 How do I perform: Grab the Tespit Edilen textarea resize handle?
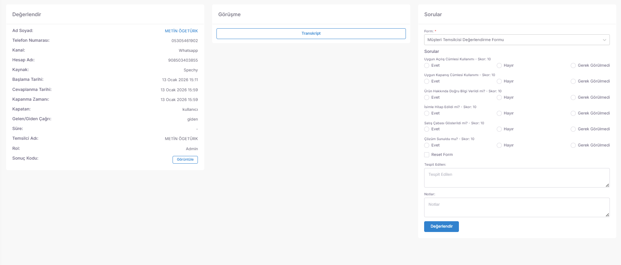pos(607,185)
